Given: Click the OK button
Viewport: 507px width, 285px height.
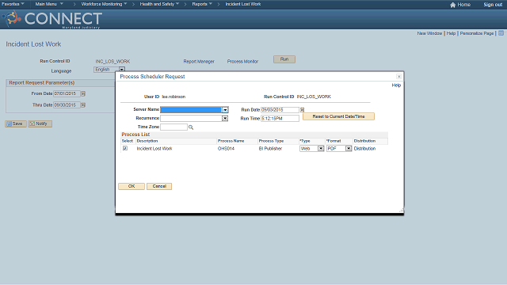Looking at the screenshot, I should pyautogui.click(x=132, y=187).
